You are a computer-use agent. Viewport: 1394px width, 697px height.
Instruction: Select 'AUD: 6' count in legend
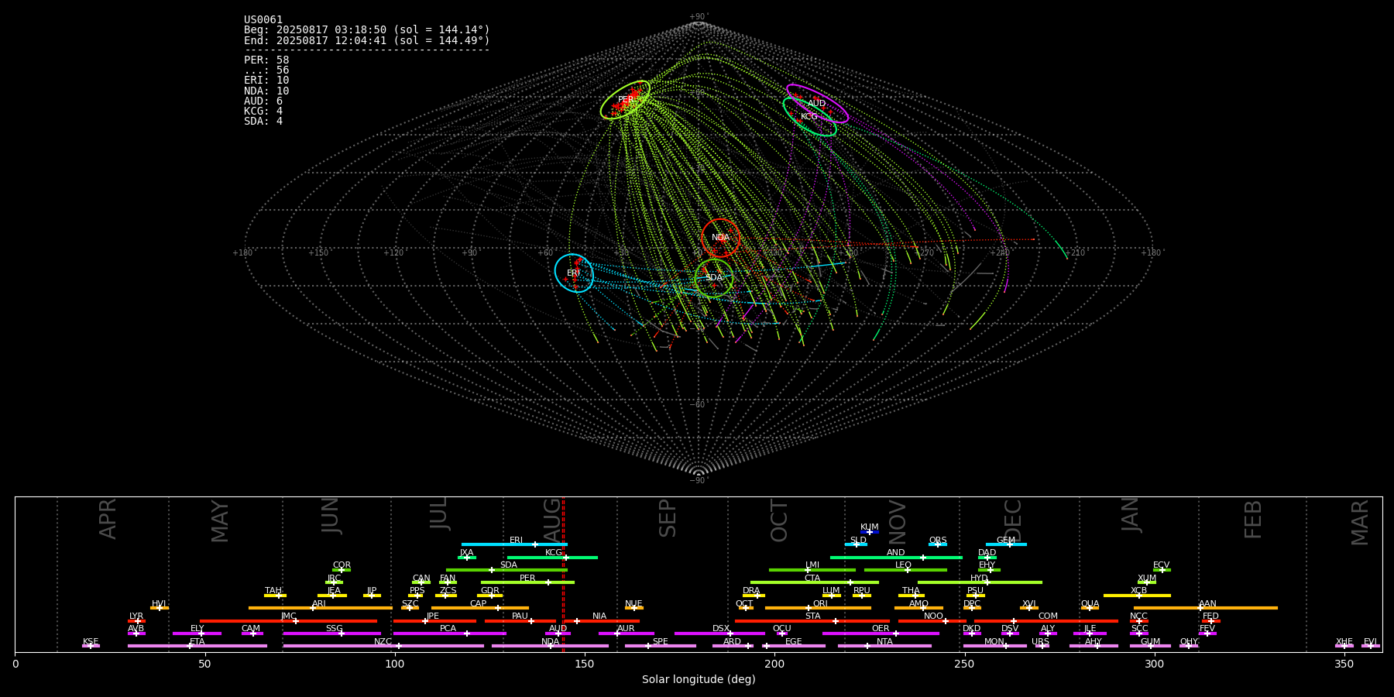click(263, 101)
